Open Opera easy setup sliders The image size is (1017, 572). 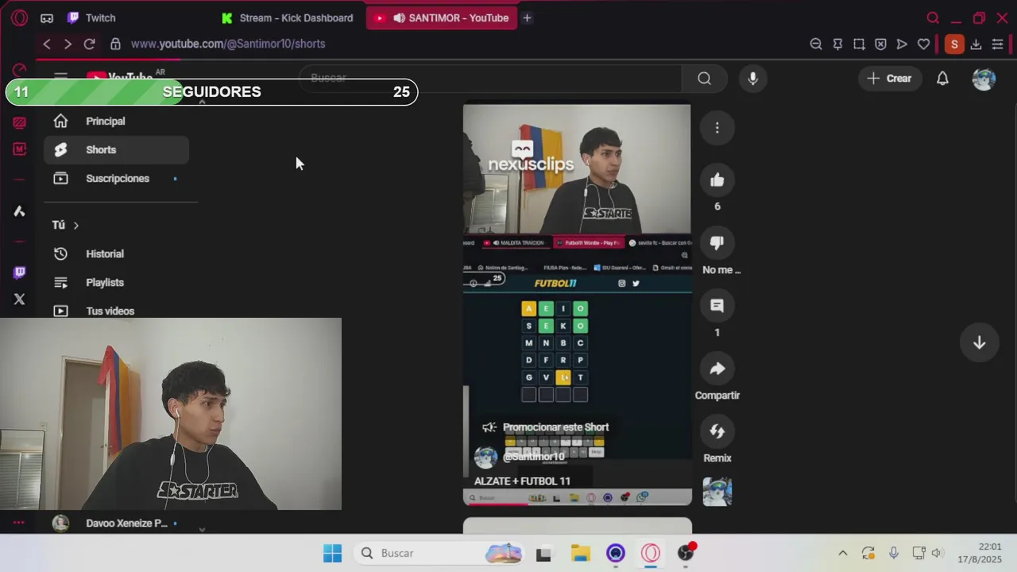click(x=997, y=44)
